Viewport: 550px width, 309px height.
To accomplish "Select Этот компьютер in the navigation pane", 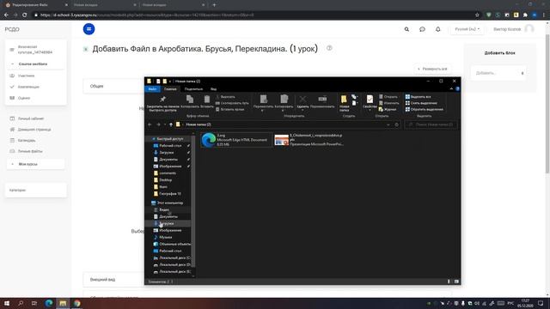I will (169, 203).
